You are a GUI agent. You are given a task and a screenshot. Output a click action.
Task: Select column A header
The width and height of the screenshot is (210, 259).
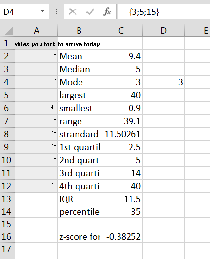coord(36,30)
